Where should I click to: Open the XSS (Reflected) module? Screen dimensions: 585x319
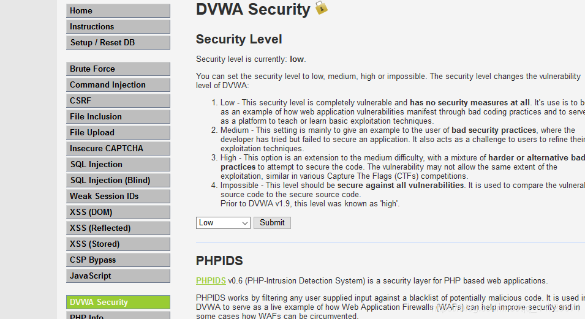118,228
